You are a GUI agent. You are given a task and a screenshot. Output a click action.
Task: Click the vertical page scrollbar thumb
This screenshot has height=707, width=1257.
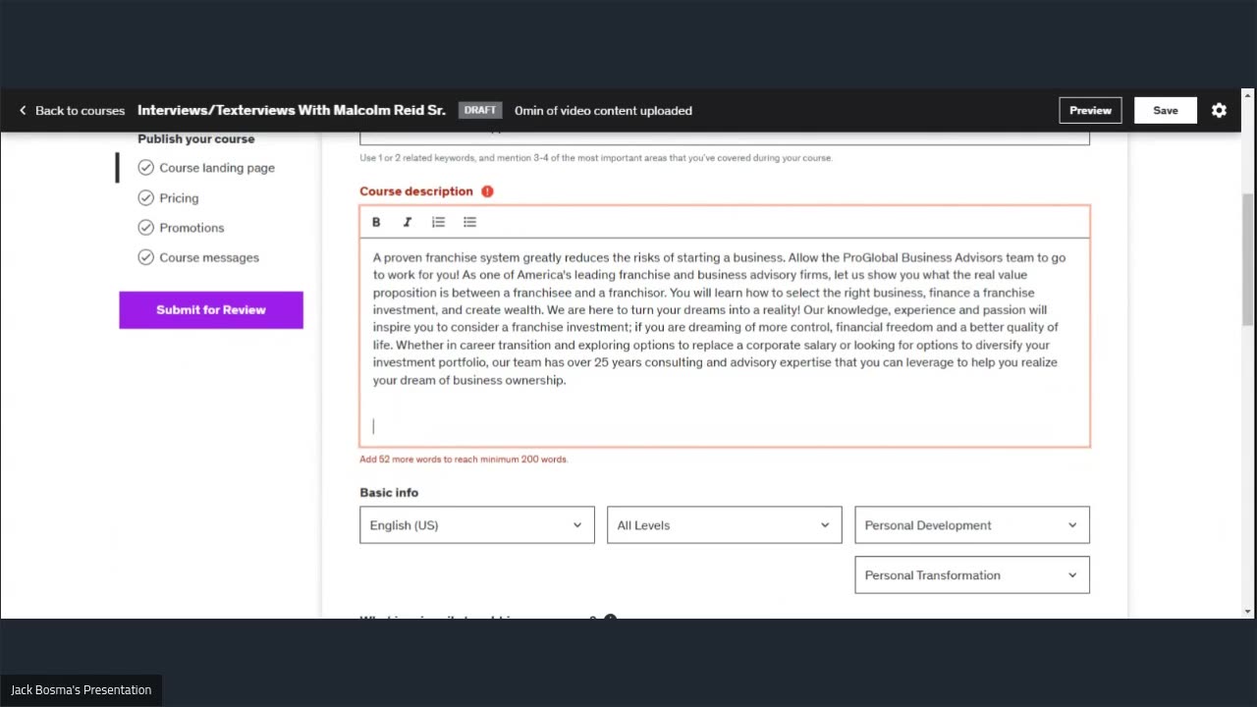(1248, 259)
